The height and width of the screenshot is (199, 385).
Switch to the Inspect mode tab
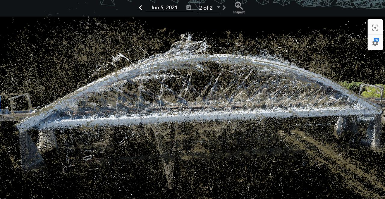tap(239, 8)
